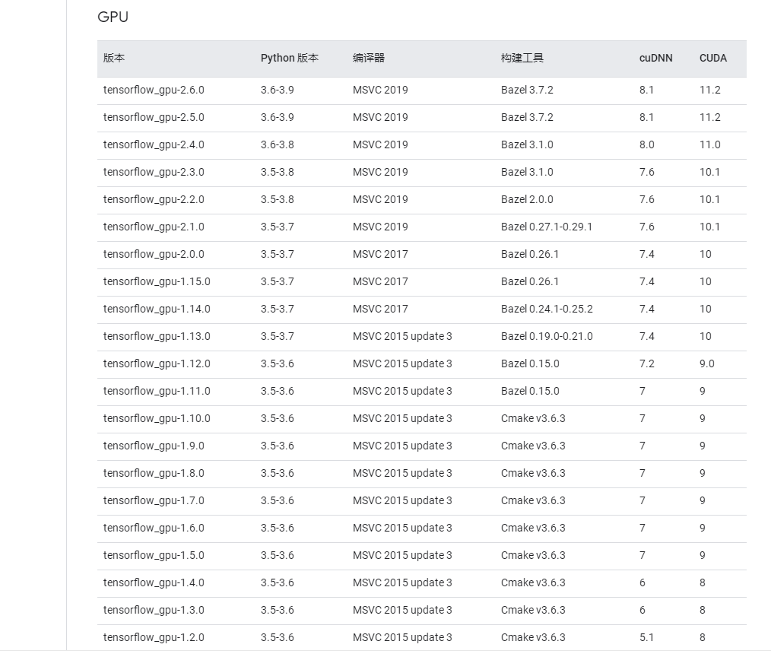This screenshot has width=771, height=657.
Task: Click Bazel 2.0.0 build tool cell
Action: (527, 200)
